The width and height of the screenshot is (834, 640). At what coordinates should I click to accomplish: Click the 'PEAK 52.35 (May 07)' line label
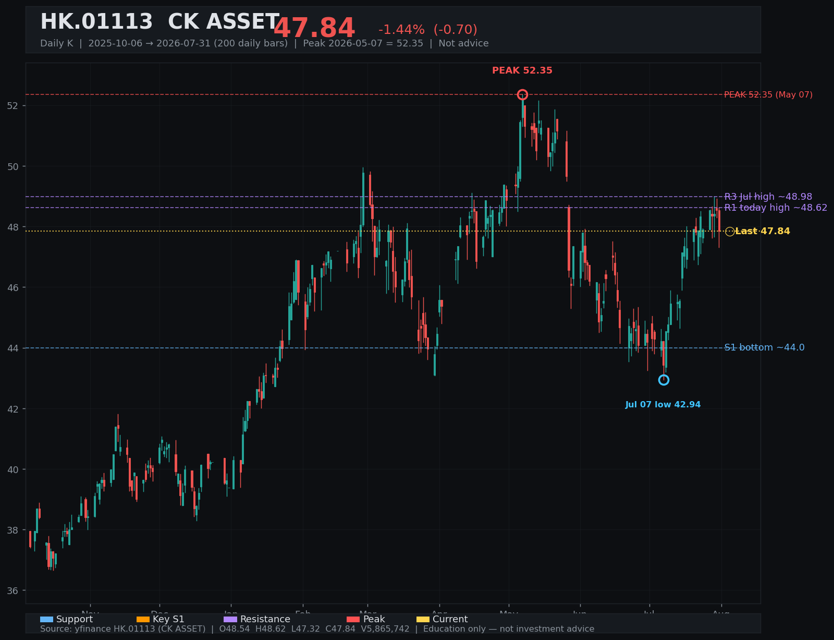tap(768, 94)
